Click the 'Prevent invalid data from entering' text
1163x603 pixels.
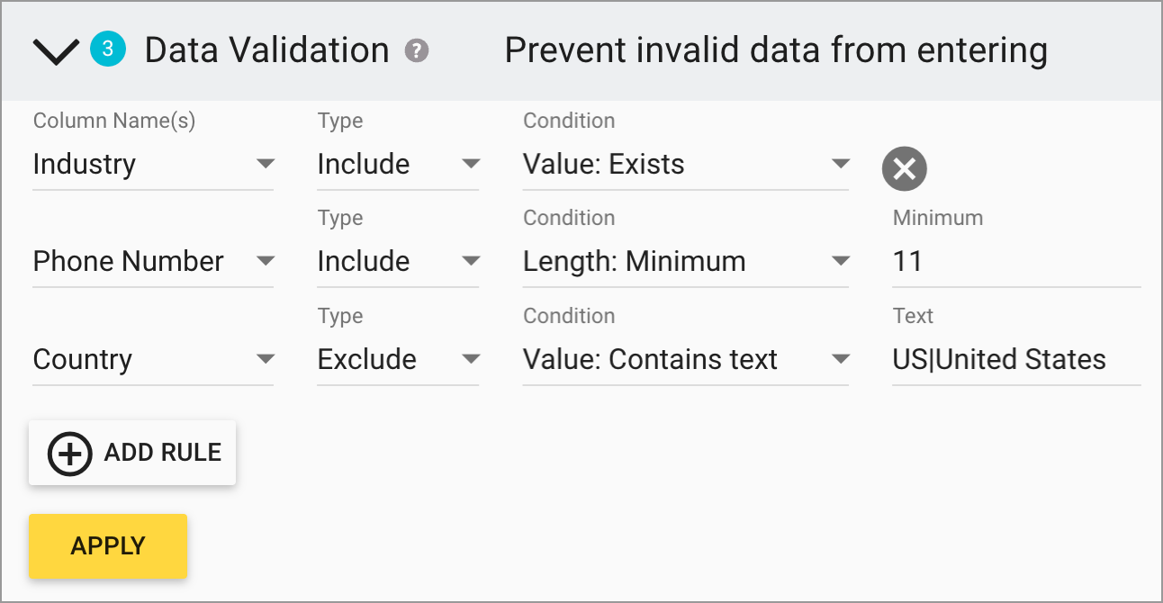pos(775,50)
